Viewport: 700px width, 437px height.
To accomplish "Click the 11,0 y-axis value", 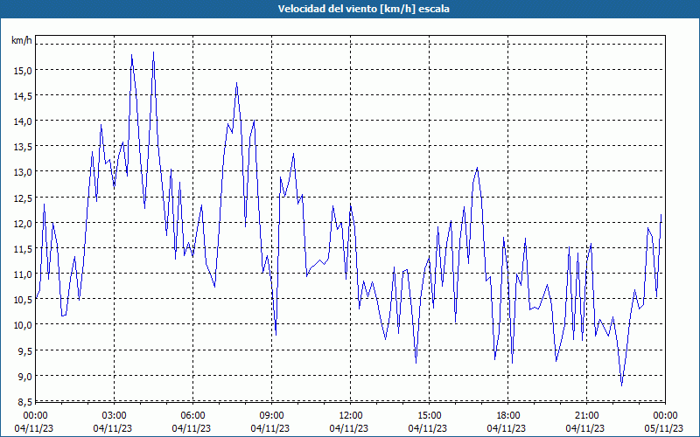I will [x=23, y=274].
